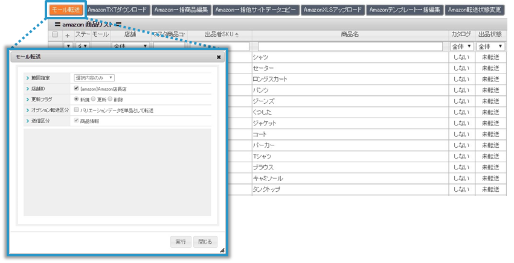Select the ロングスカート product row

(350, 79)
